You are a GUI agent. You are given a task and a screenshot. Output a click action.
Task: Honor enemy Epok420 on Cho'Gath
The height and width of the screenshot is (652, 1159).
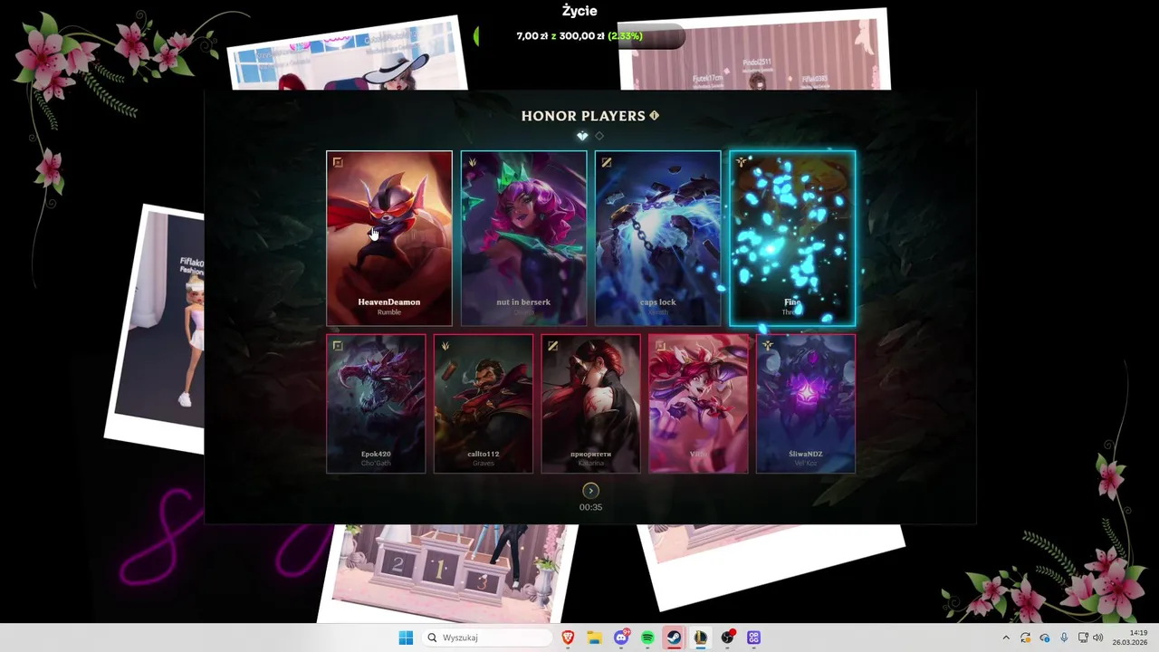(376, 404)
